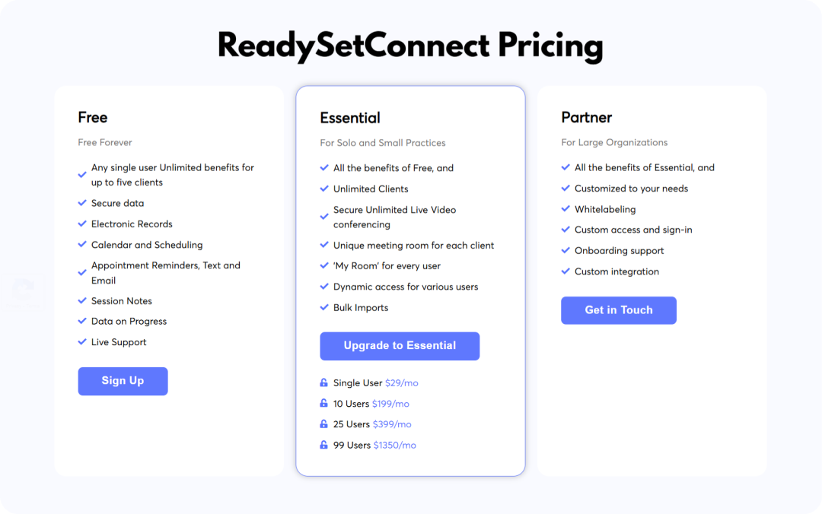Click the lock icon beside 10 Users

[x=323, y=404]
